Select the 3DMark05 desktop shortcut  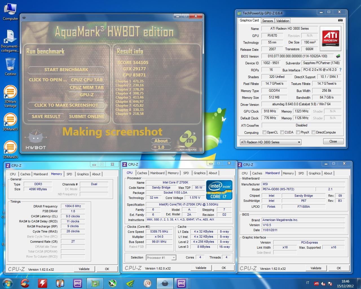[x=10, y=150]
